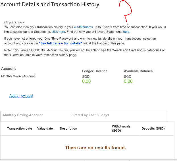Click "See full transaction details" bold text
Viewport: 177px width, 161px height.
(61, 43)
